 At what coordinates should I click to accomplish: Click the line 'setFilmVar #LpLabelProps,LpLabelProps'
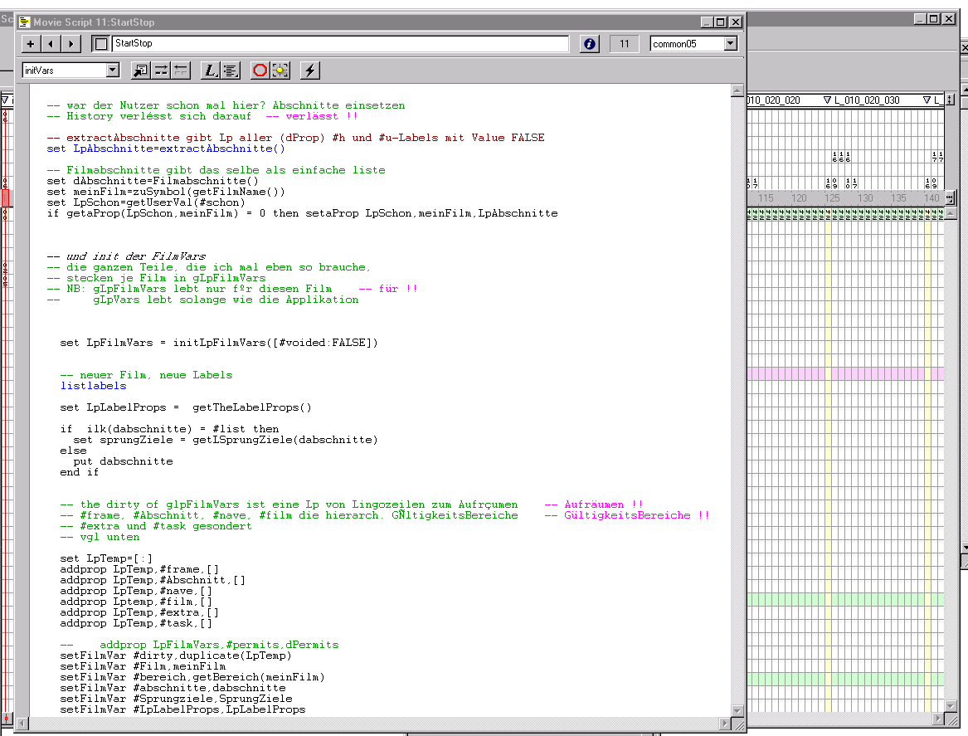click(x=182, y=709)
